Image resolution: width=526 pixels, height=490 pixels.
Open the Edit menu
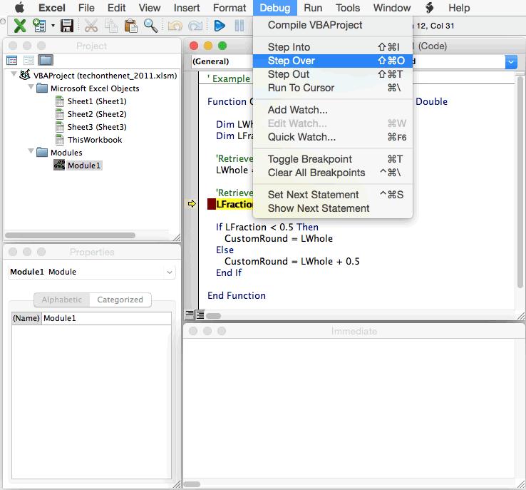(116, 8)
